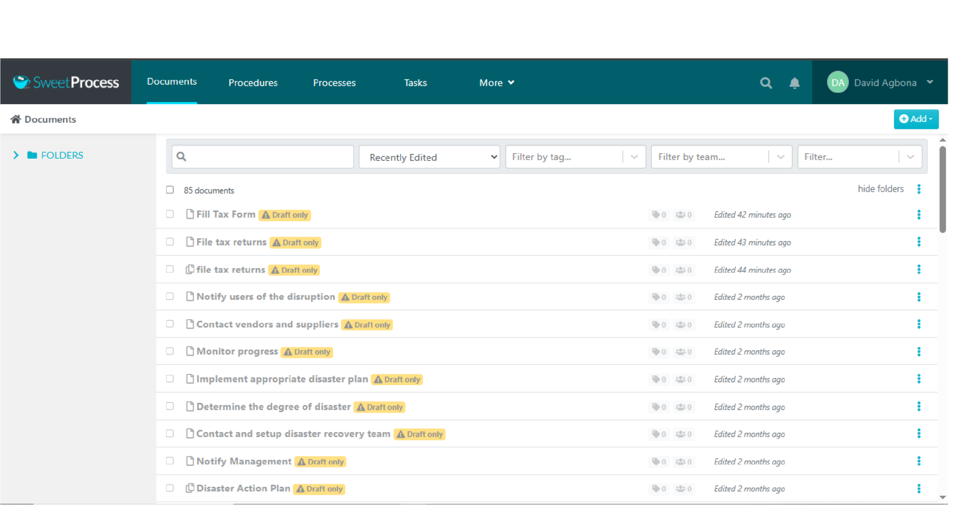
Task: Open the Filter by tag dropdown
Action: point(575,157)
